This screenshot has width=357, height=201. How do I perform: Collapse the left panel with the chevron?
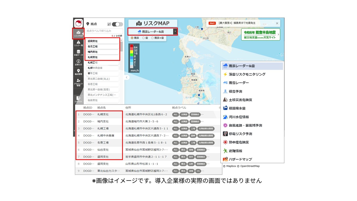(126, 77)
